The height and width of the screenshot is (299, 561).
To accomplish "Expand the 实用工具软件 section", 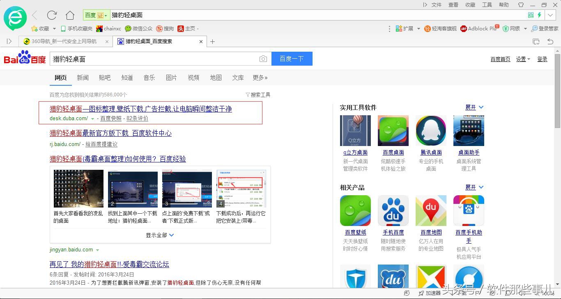I will 474,107.
